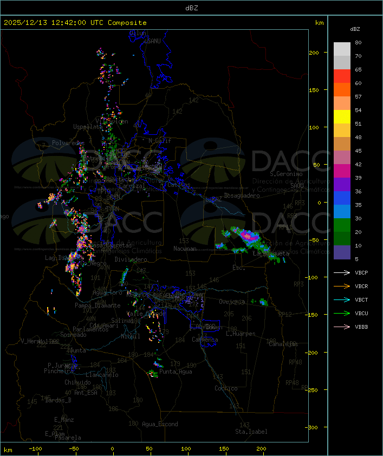
Task: Click the Agua_Escond map label
Action: (x=160, y=424)
